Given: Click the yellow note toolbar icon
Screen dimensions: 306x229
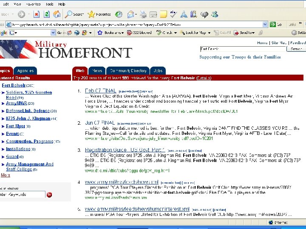Looking at the screenshot, I should point(163,14).
